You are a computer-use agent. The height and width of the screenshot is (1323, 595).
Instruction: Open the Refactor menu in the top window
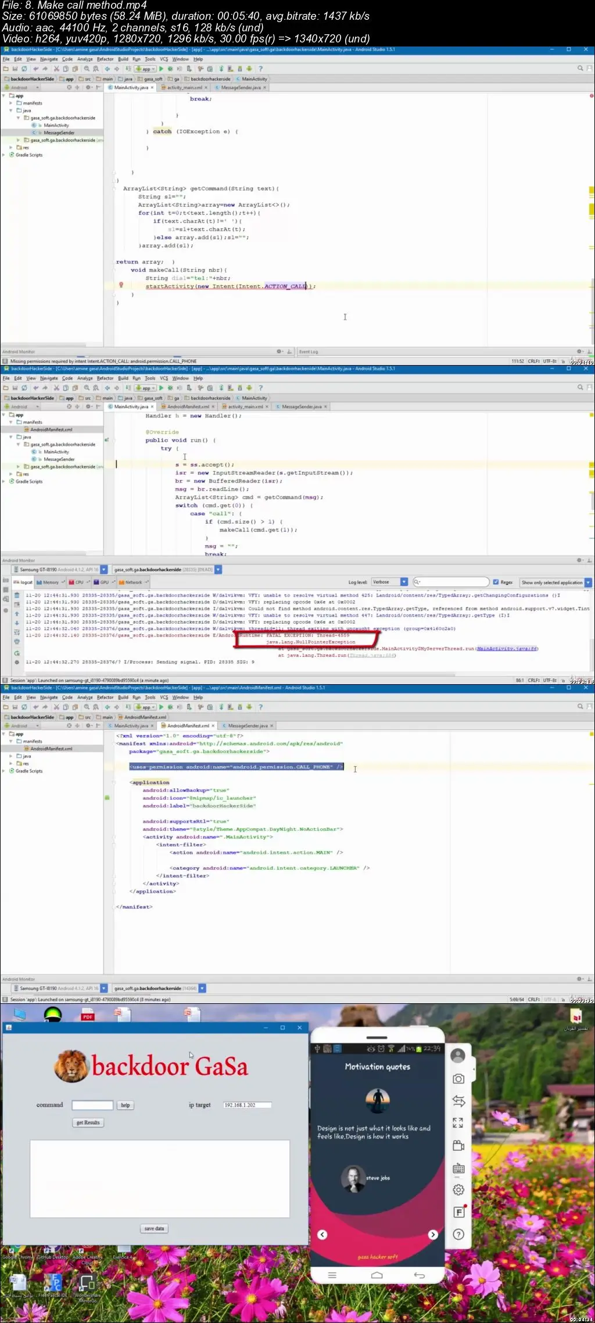(105, 59)
